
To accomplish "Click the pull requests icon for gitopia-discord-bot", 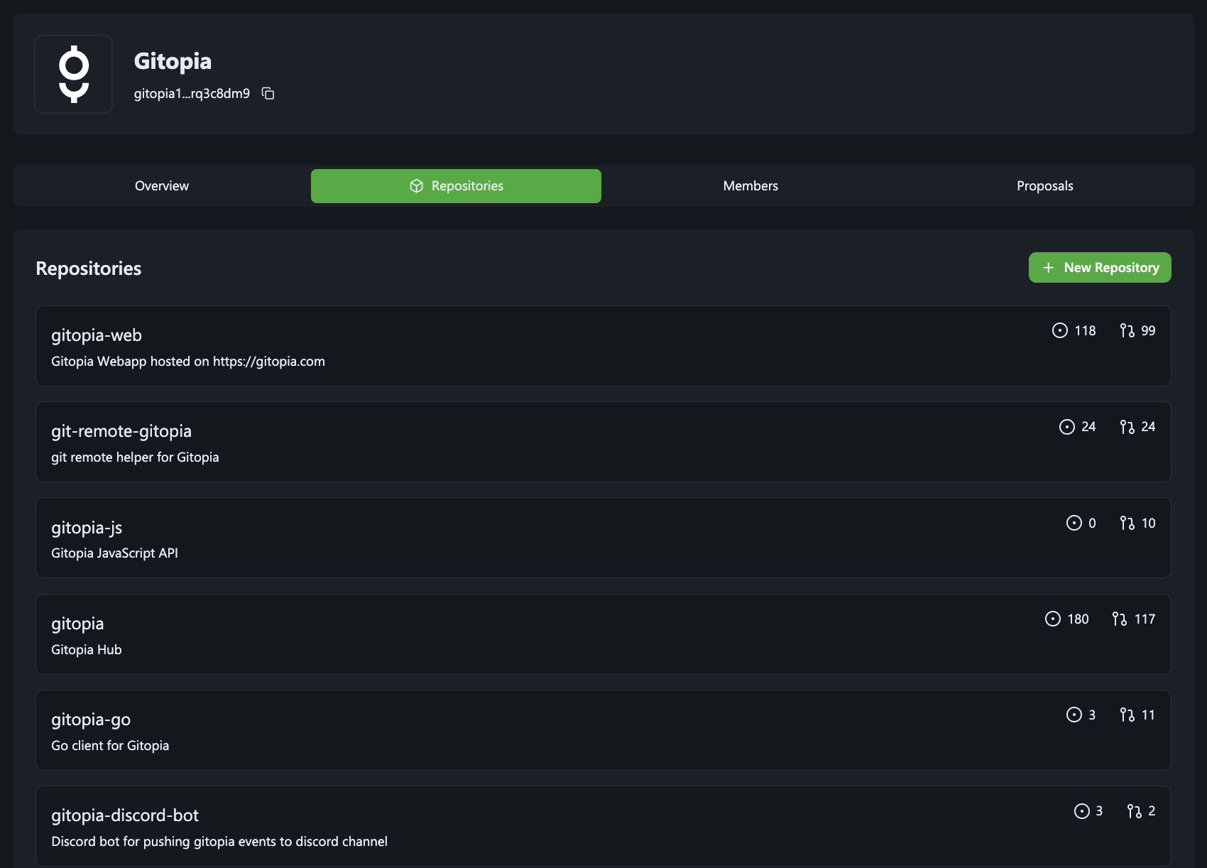I will pos(1134,811).
